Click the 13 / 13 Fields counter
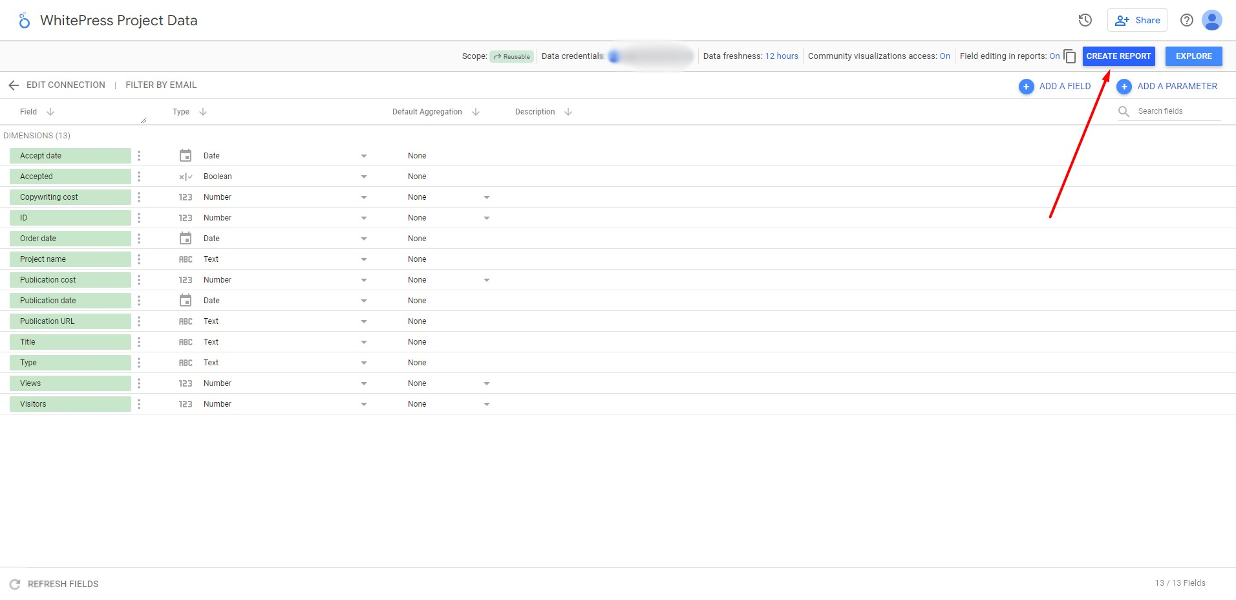The image size is (1236, 600). (x=1180, y=583)
